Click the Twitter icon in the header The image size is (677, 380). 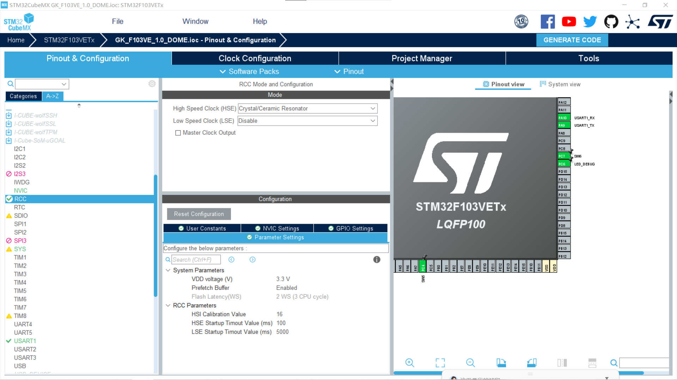(x=590, y=21)
